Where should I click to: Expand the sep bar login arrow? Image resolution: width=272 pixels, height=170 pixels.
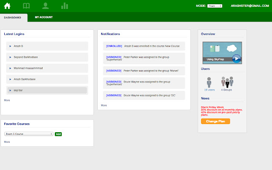click(10, 91)
